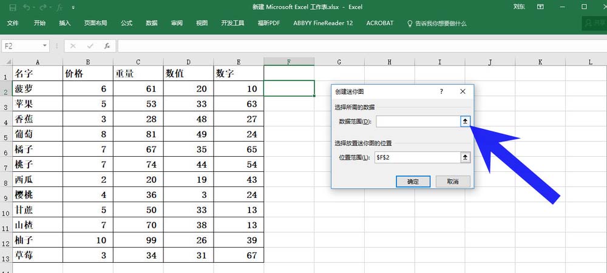Image resolution: width=607 pixels, height=273 pixels.
Task: Confirm the dialog with 确定 button
Action: click(413, 182)
